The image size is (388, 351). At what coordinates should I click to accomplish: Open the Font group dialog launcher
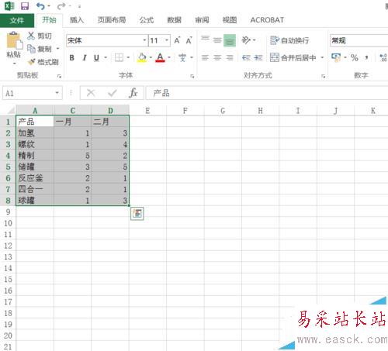coord(192,76)
